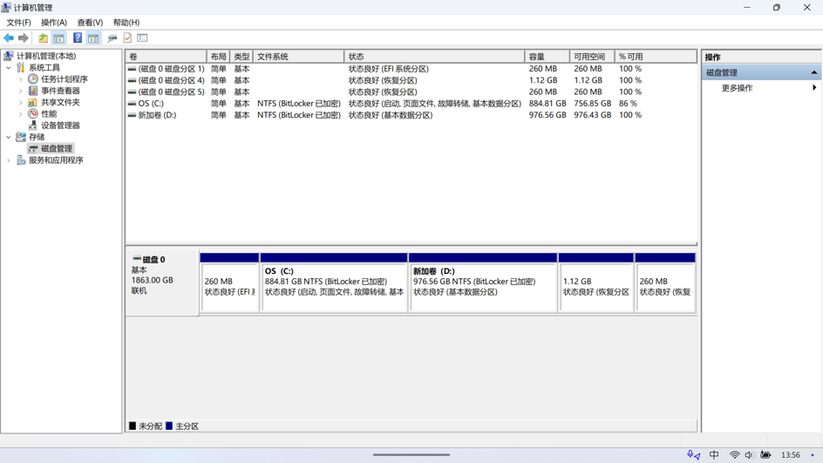Collapse the 磁盘管理 actions section arrow
The width and height of the screenshot is (823, 463).
813,72
